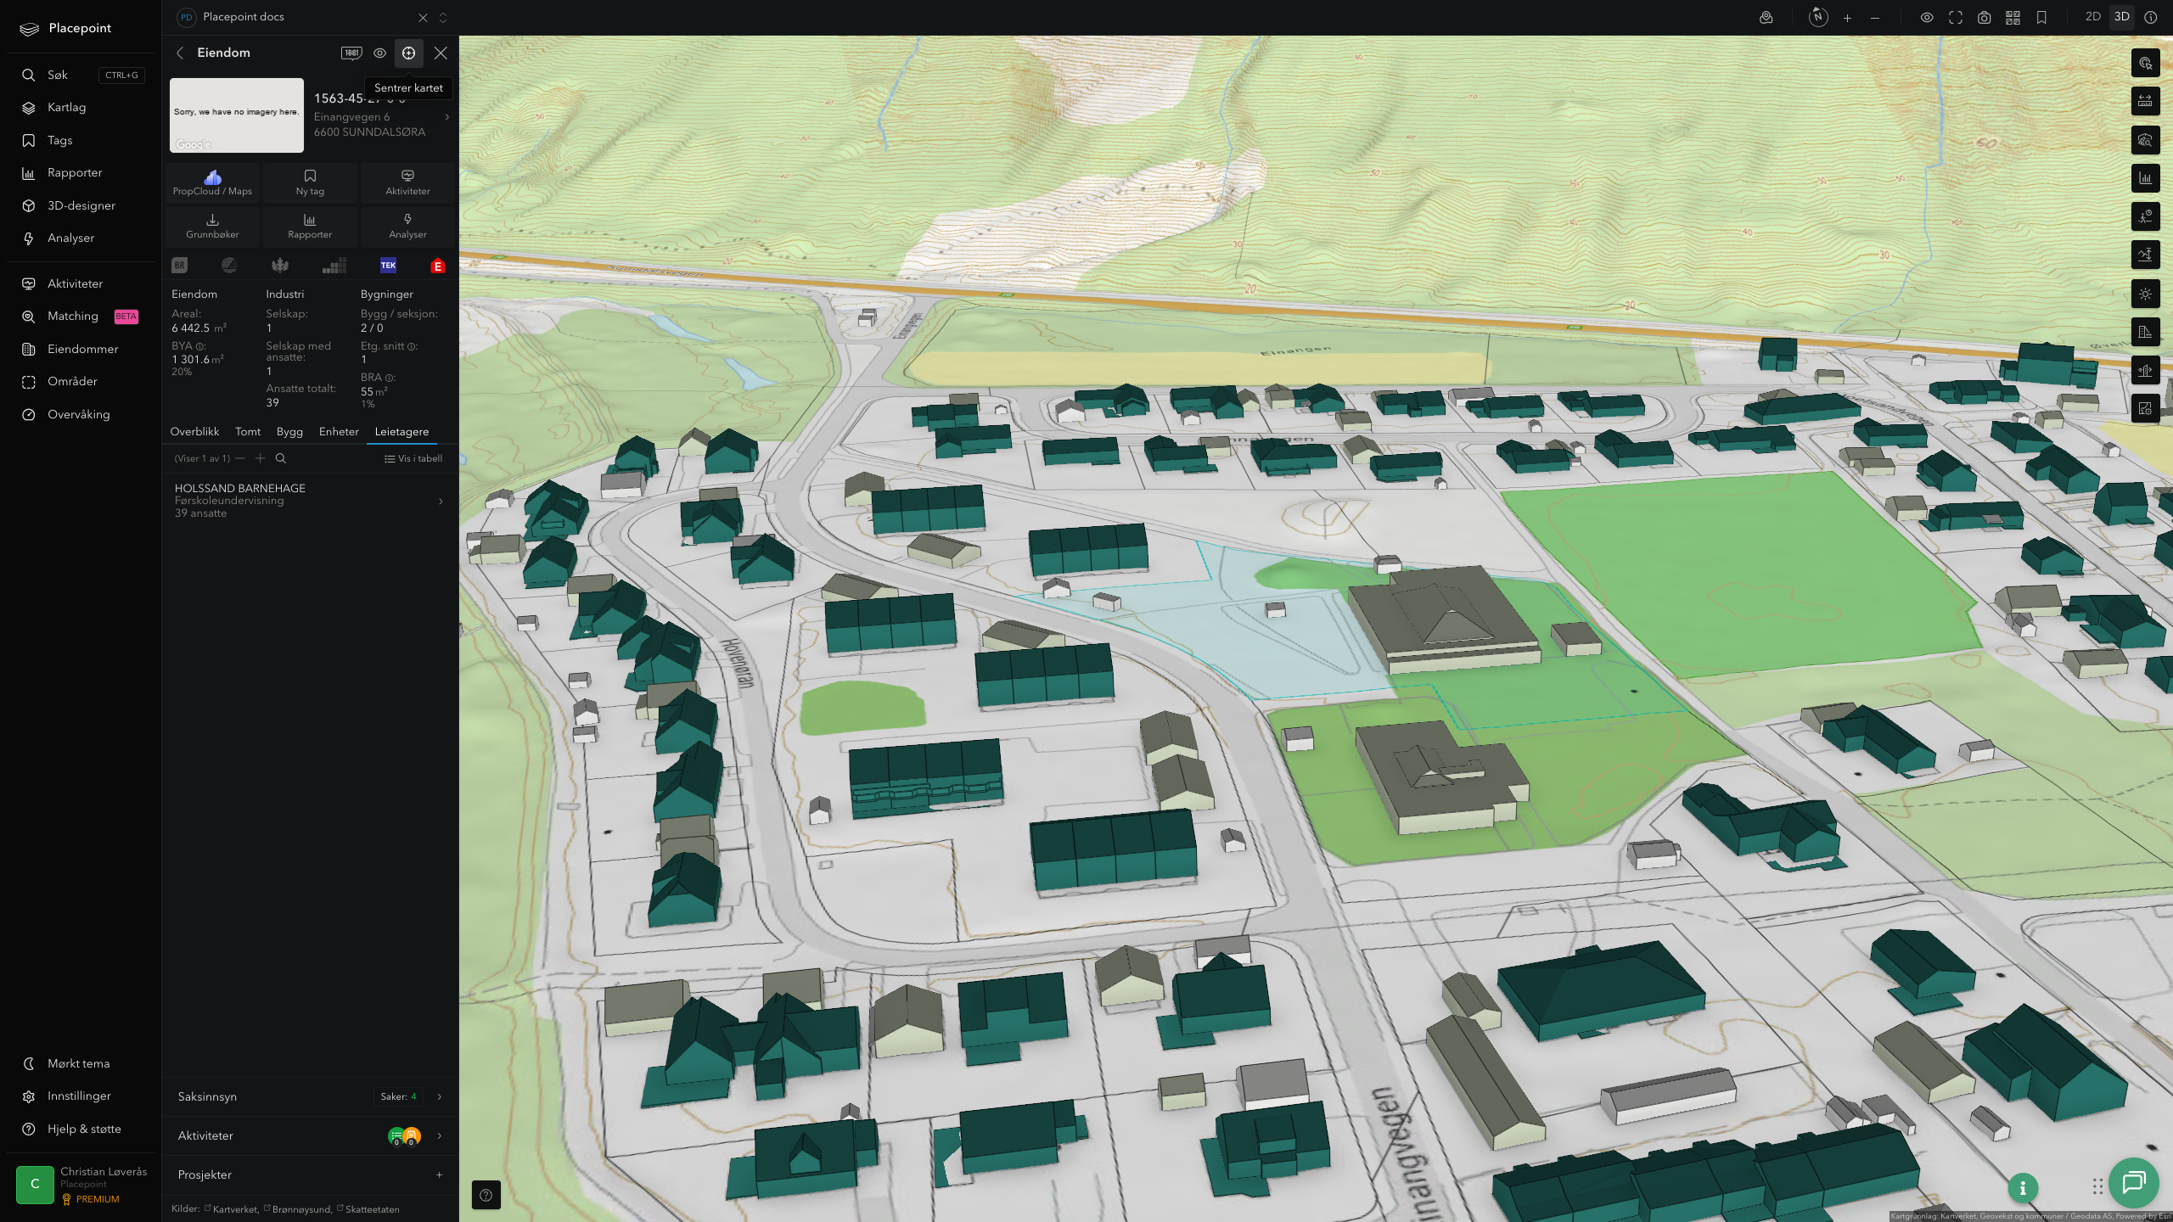
Task: Search tenants with the magnifier icon
Action: click(x=281, y=458)
